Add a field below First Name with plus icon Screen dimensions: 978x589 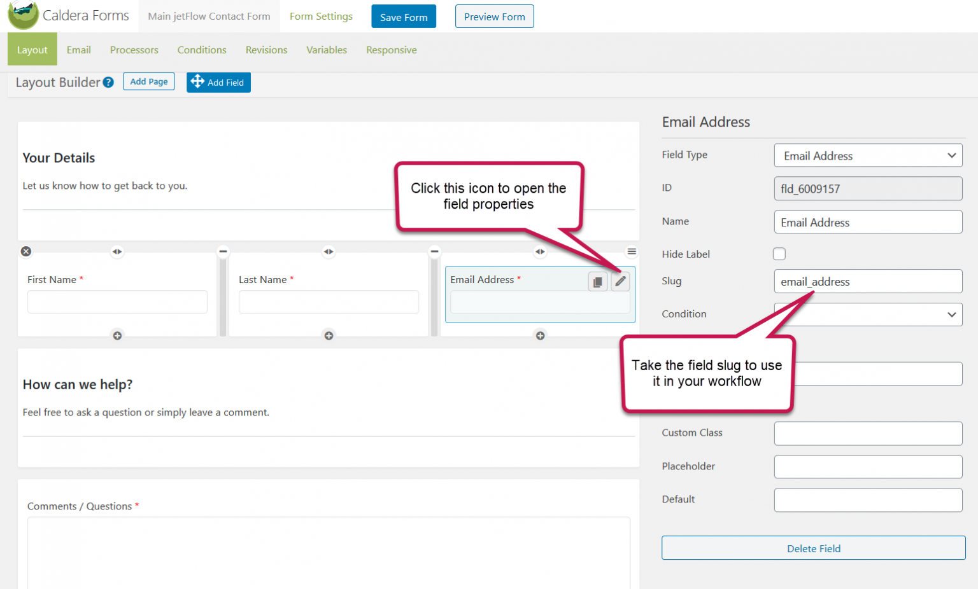117,335
